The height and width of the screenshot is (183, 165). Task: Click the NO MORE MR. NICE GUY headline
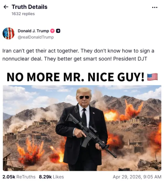75,77
